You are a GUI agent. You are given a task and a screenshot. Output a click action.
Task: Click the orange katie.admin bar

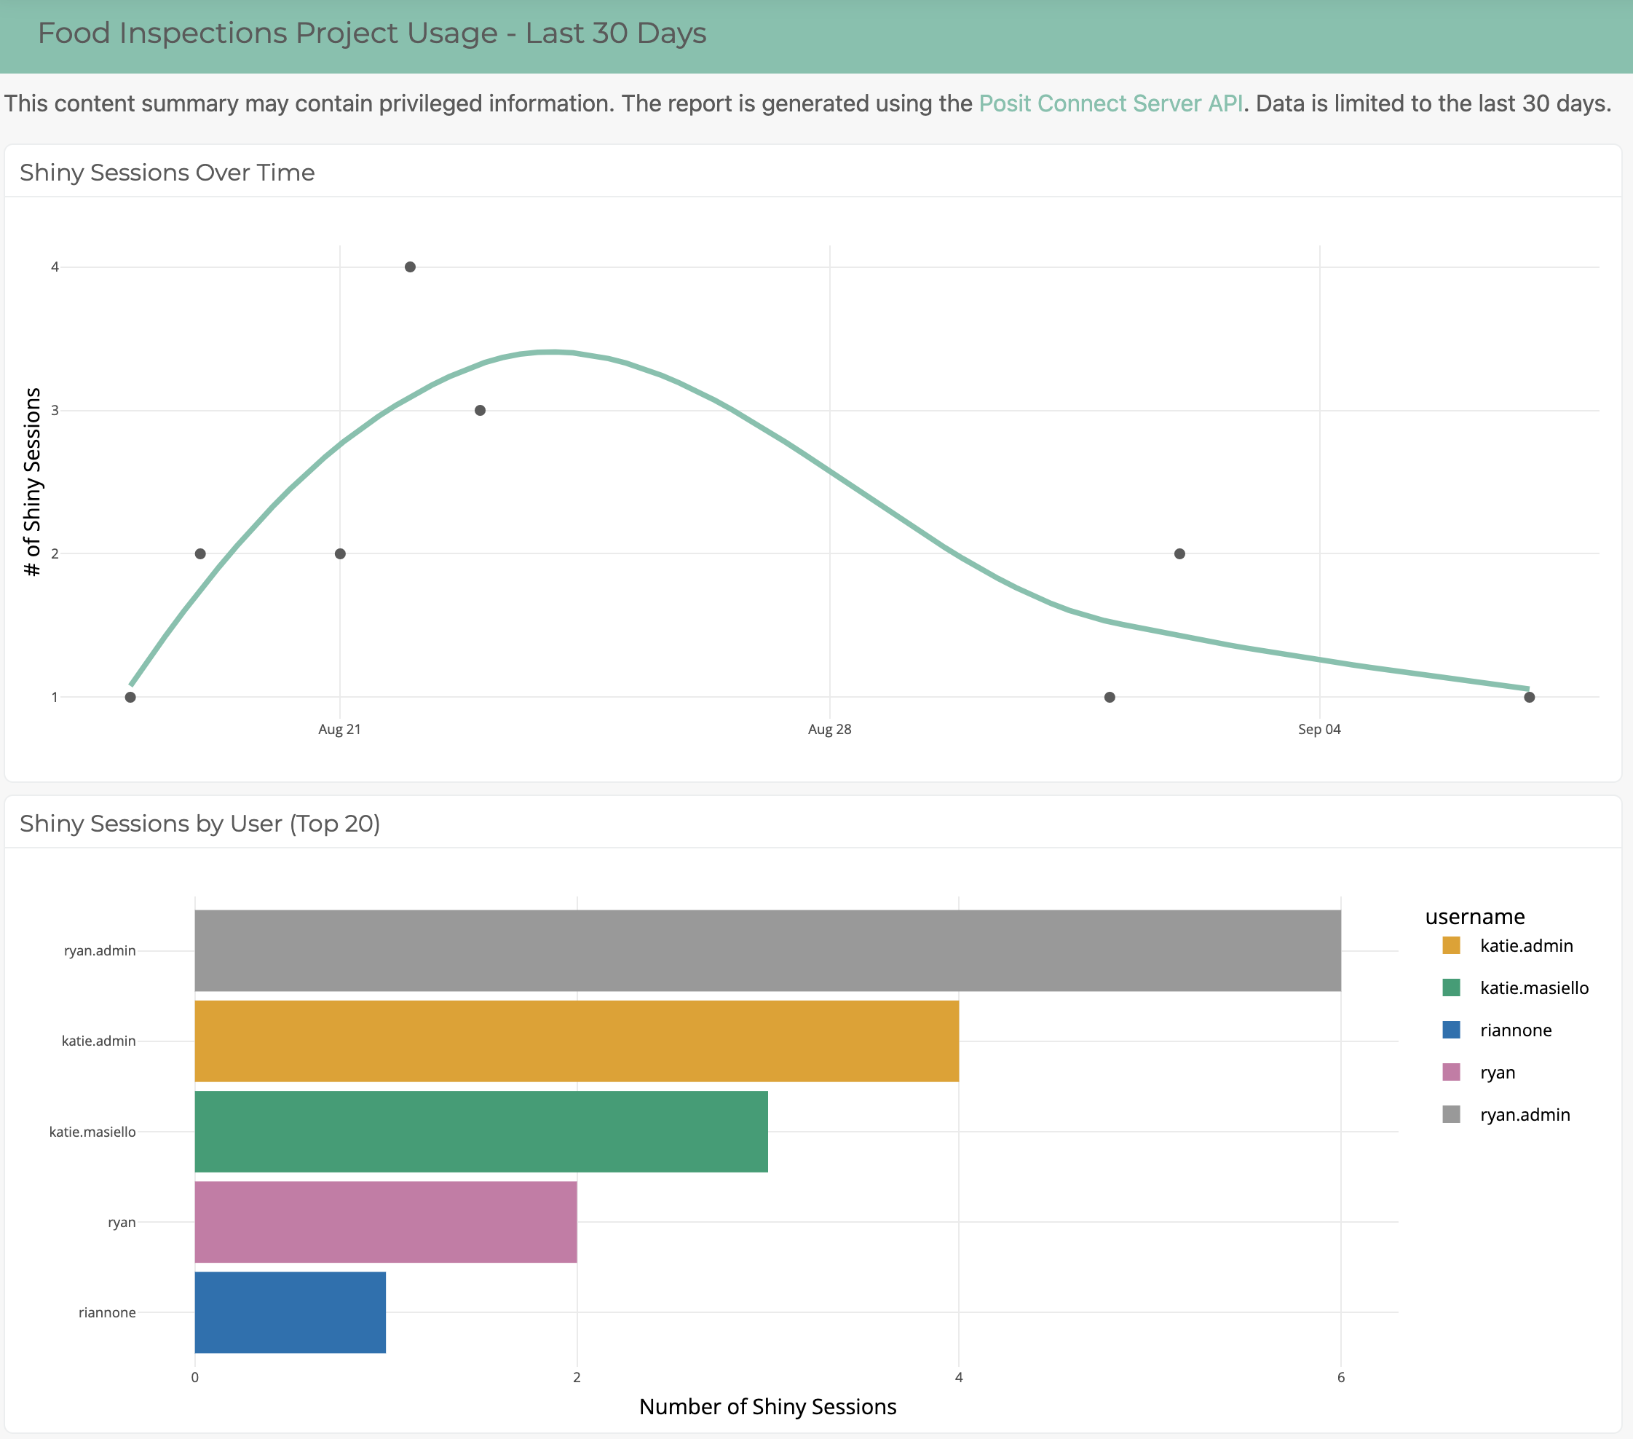[x=576, y=1041]
